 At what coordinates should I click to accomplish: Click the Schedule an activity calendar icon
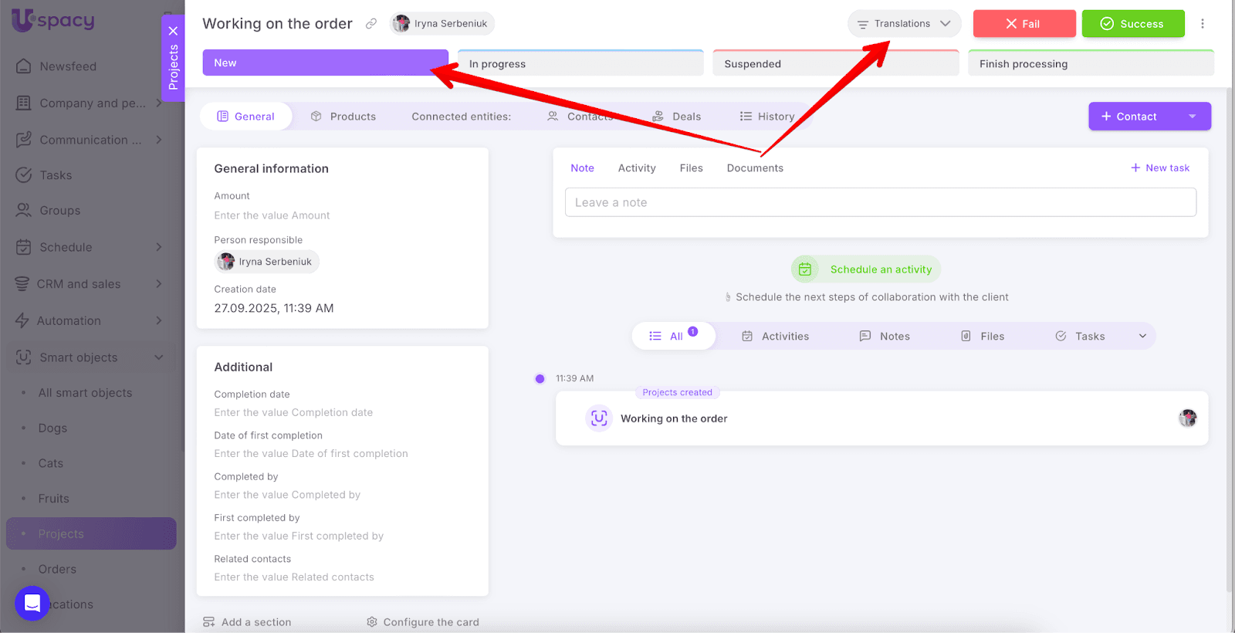click(x=805, y=269)
